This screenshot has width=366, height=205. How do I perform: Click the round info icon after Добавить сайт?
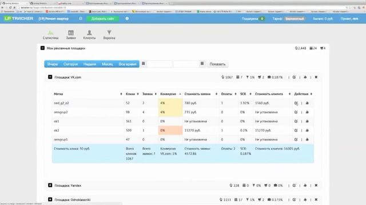tap(127, 19)
